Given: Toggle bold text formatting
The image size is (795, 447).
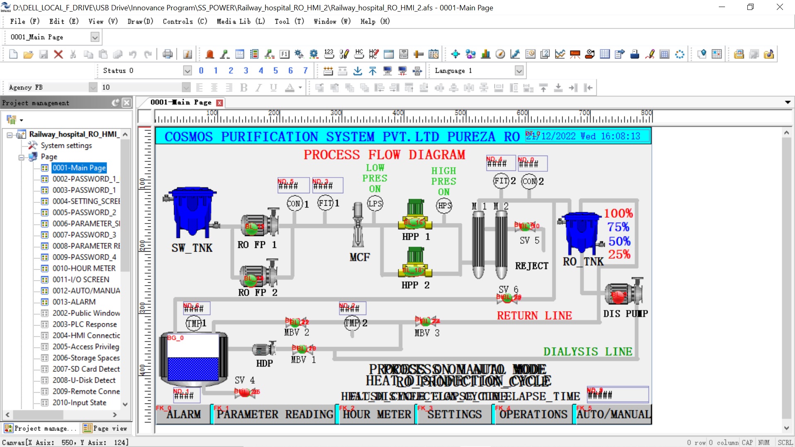Looking at the screenshot, I should pos(243,87).
